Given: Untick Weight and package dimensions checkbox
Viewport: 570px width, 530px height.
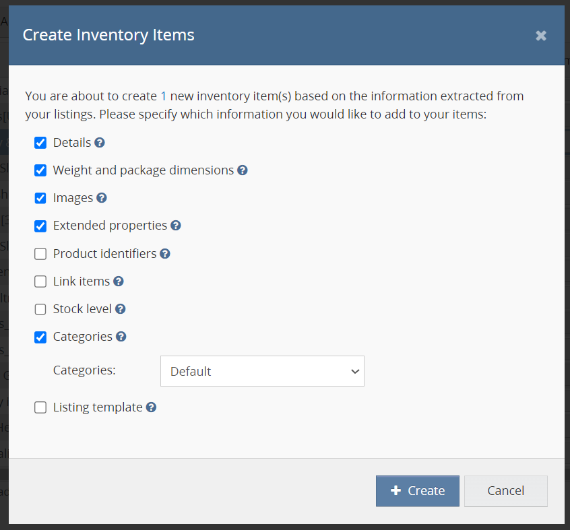Looking at the screenshot, I should point(40,170).
